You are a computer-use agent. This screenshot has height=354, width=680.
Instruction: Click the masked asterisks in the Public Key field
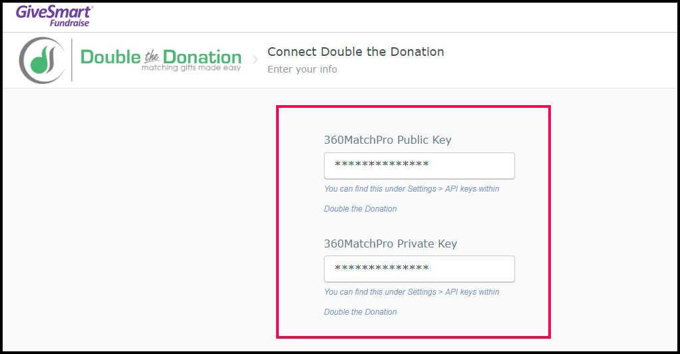pyautogui.click(x=381, y=165)
